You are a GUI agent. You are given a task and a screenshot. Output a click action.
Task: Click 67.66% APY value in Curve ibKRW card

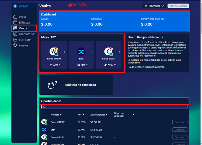pyautogui.click(x=54, y=65)
